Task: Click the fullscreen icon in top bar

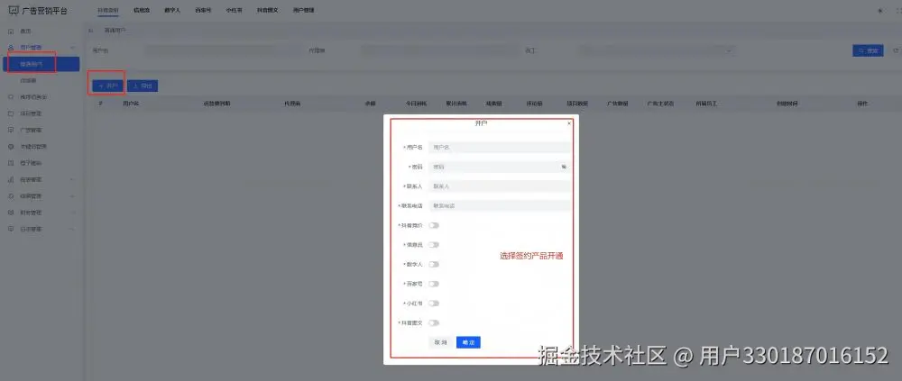Action: point(898,10)
